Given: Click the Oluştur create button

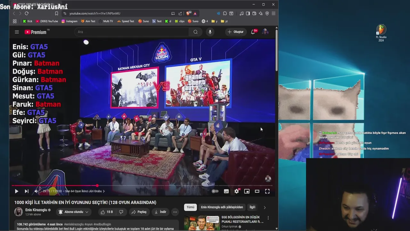Looking at the screenshot, I should (236, 32).
